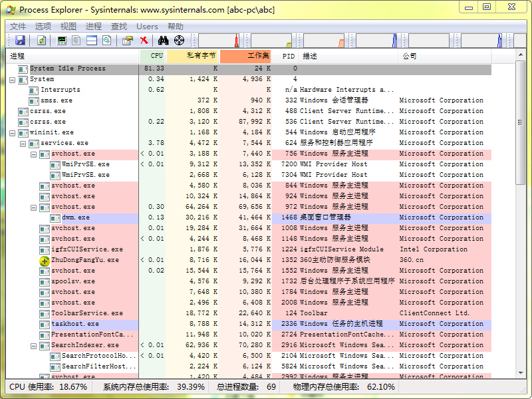Open the 文件 menu
The image size is (532, 399).
(18, 27)
